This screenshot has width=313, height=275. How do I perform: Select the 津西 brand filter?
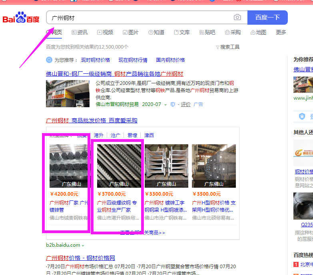pyautogui.click(x=149, y=136)
